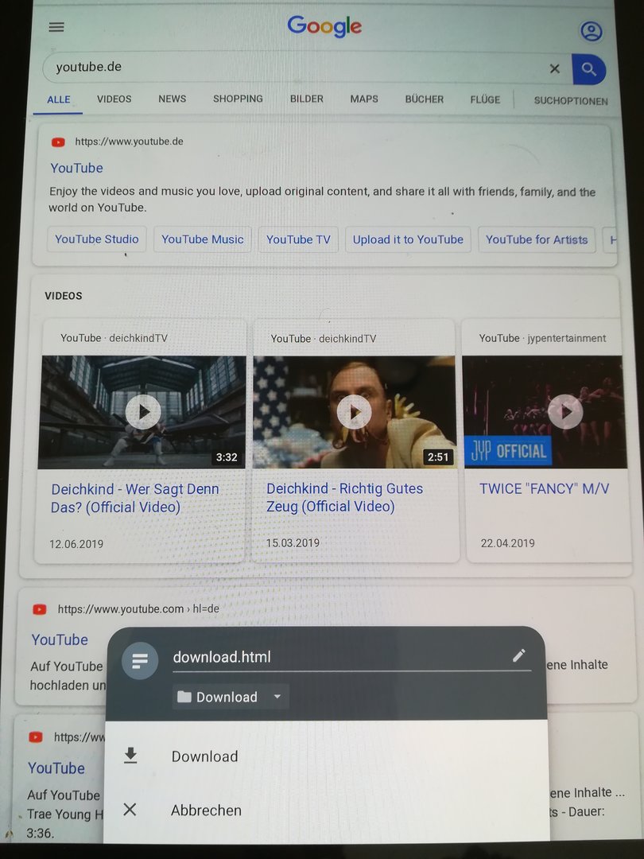The height and width of the screenshot is (859, 644).
Task: Open the TWICE "FANCY" M/V link
Action: point(545,488)
